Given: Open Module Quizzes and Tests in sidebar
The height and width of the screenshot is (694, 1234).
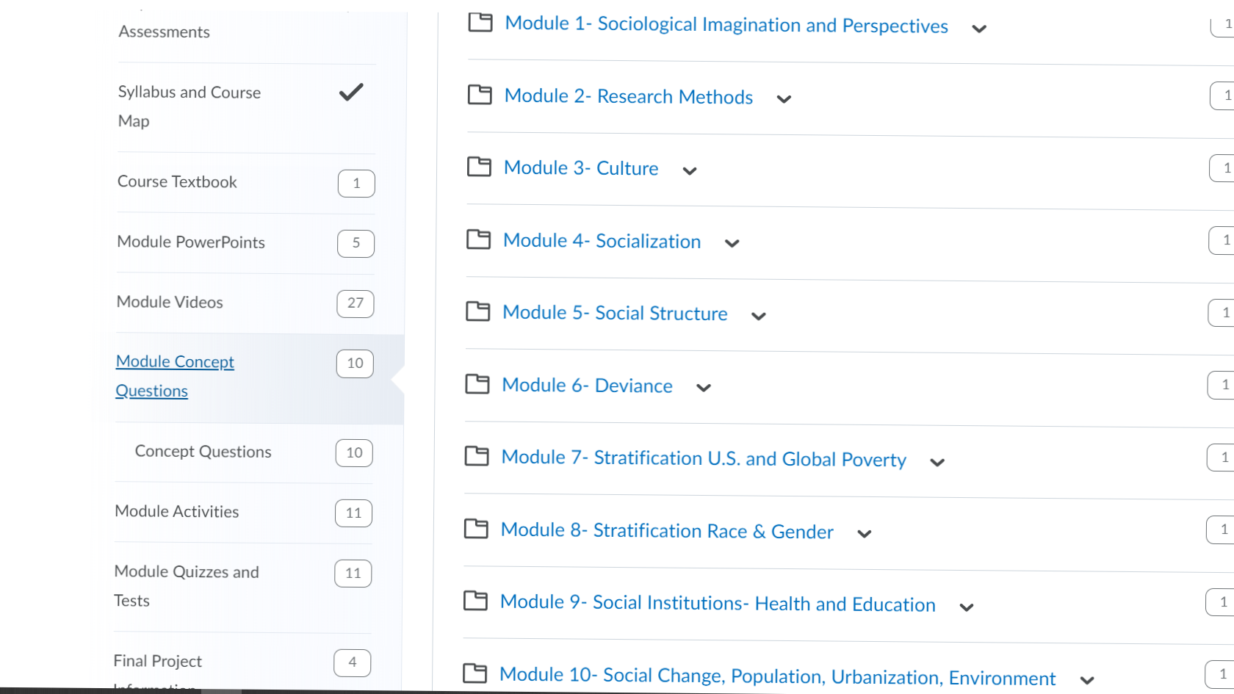Looking at the screenshot, I should [187, 586].
